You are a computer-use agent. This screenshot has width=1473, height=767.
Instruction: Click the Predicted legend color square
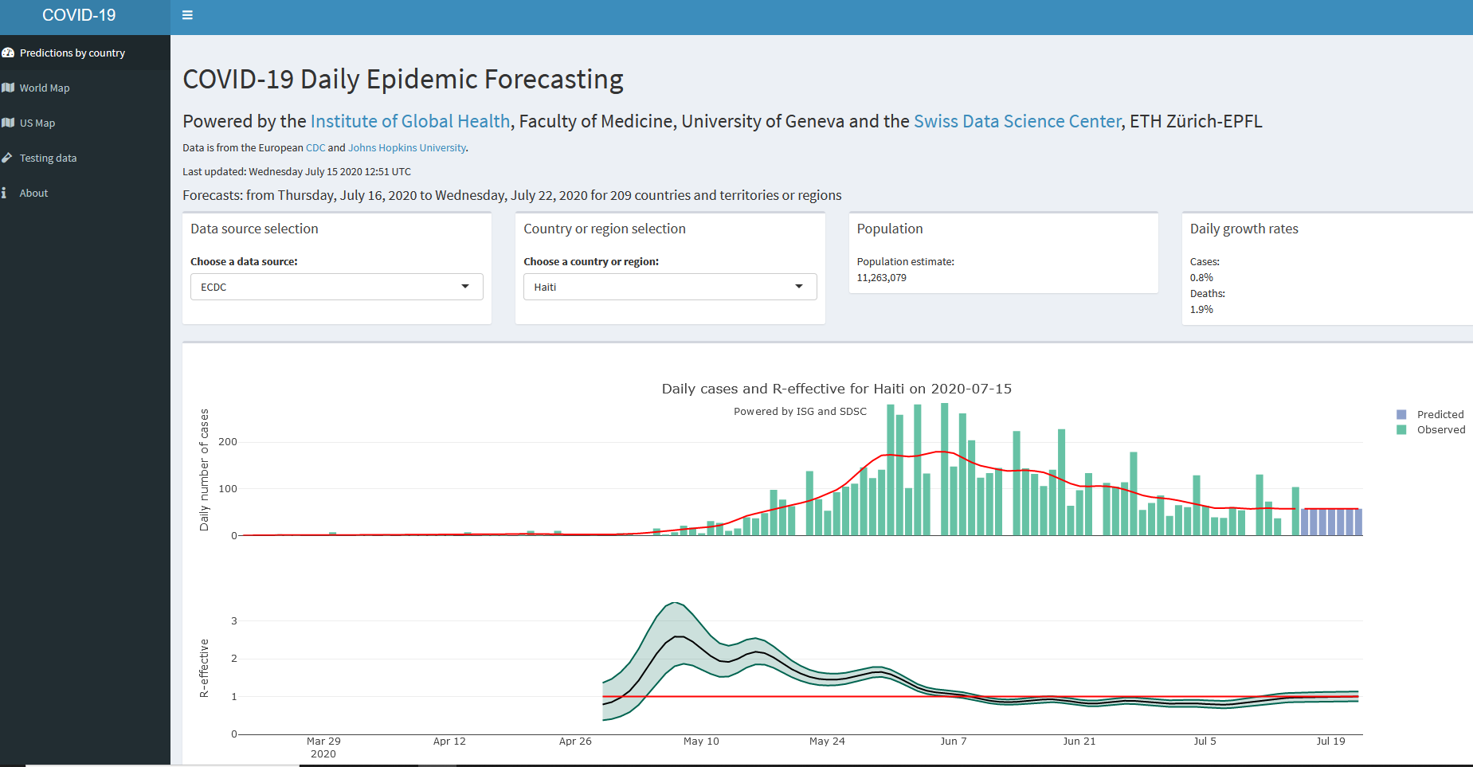(x=1400, y=413)
